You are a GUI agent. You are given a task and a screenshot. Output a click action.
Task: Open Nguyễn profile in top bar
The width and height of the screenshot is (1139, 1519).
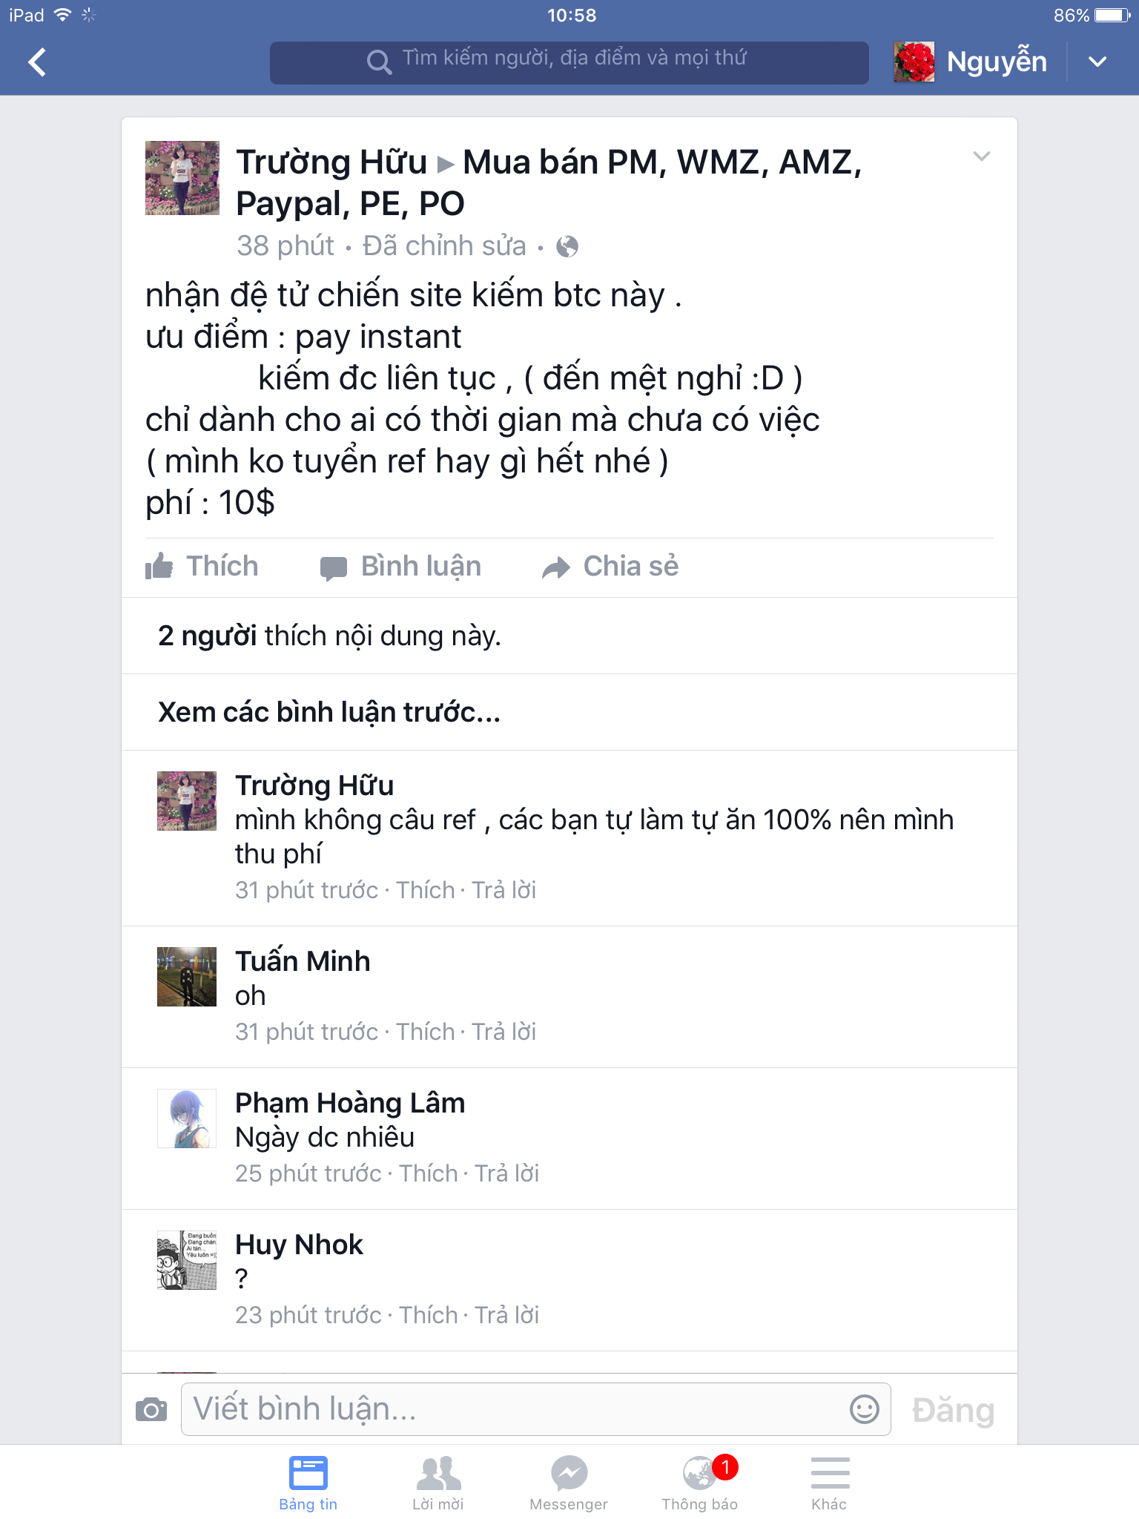(971, 62)
